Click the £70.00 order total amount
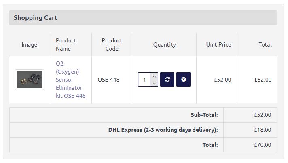Viewport: 288px width, 163px height. tap(263, 145)
